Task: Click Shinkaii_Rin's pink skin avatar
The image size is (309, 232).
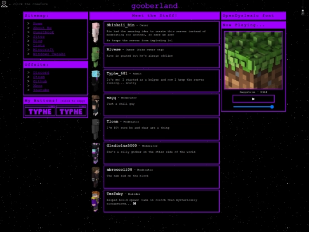Action: click(x=96, y=33)
